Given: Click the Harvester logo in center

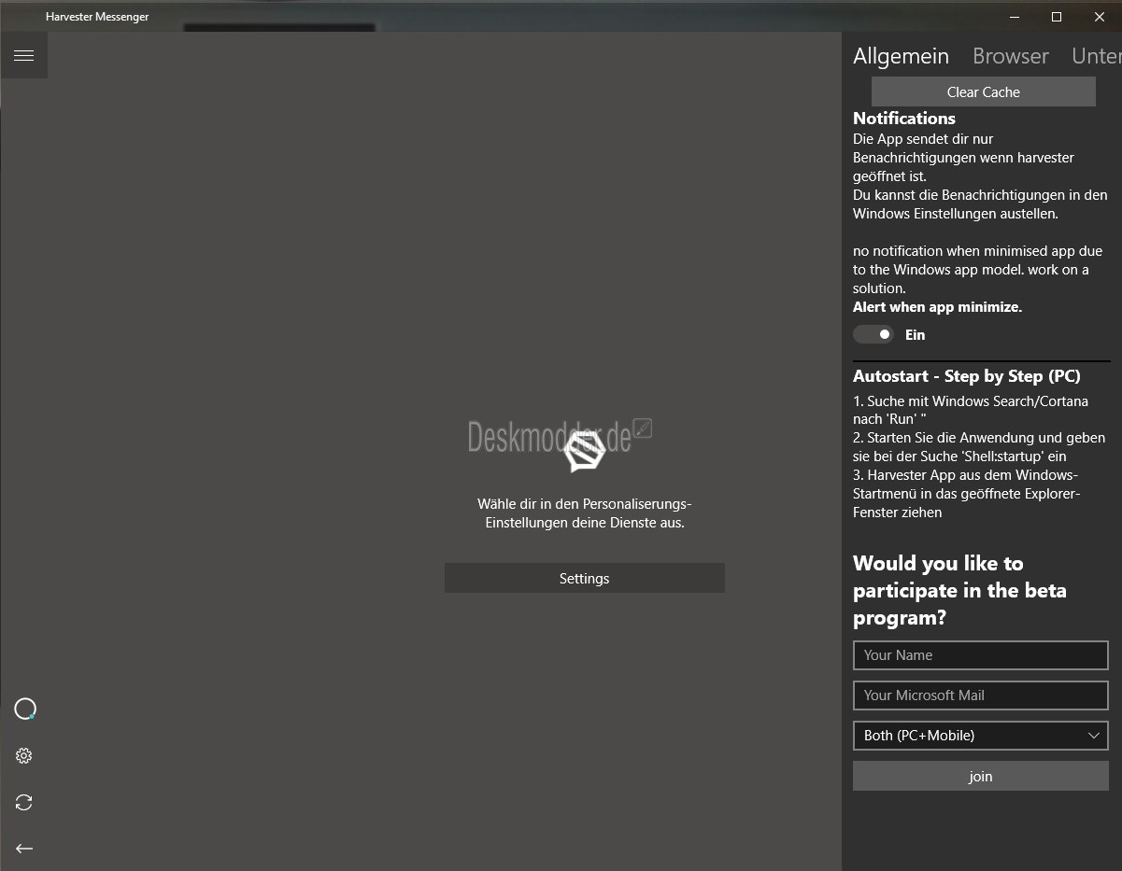Looking at the screenshot, I should [x=585, y=450].
